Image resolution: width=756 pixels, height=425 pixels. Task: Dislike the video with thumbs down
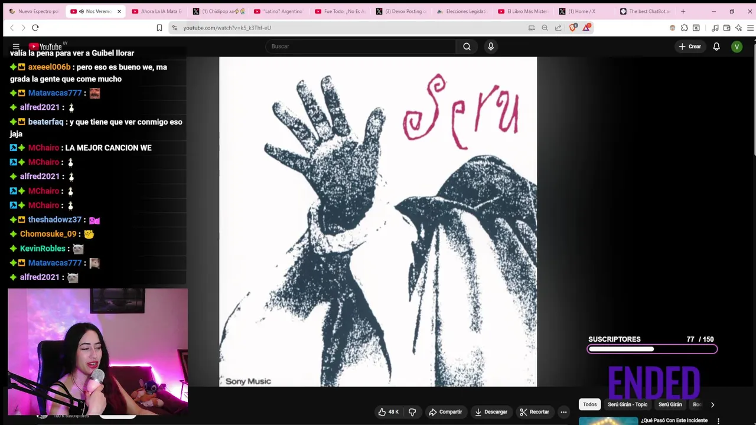412,412
